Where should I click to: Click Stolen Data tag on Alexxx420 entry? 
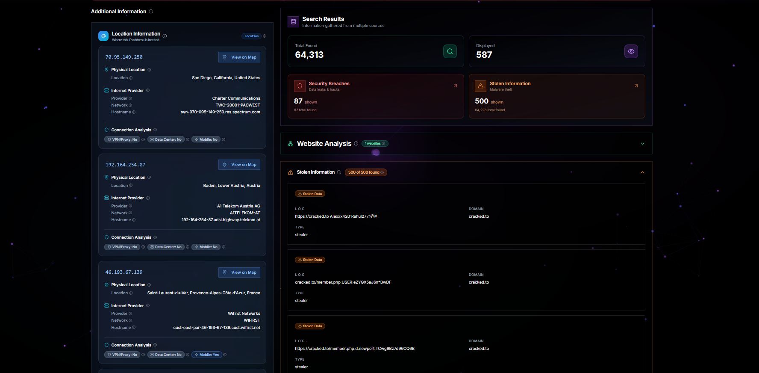tap(310, 194)
